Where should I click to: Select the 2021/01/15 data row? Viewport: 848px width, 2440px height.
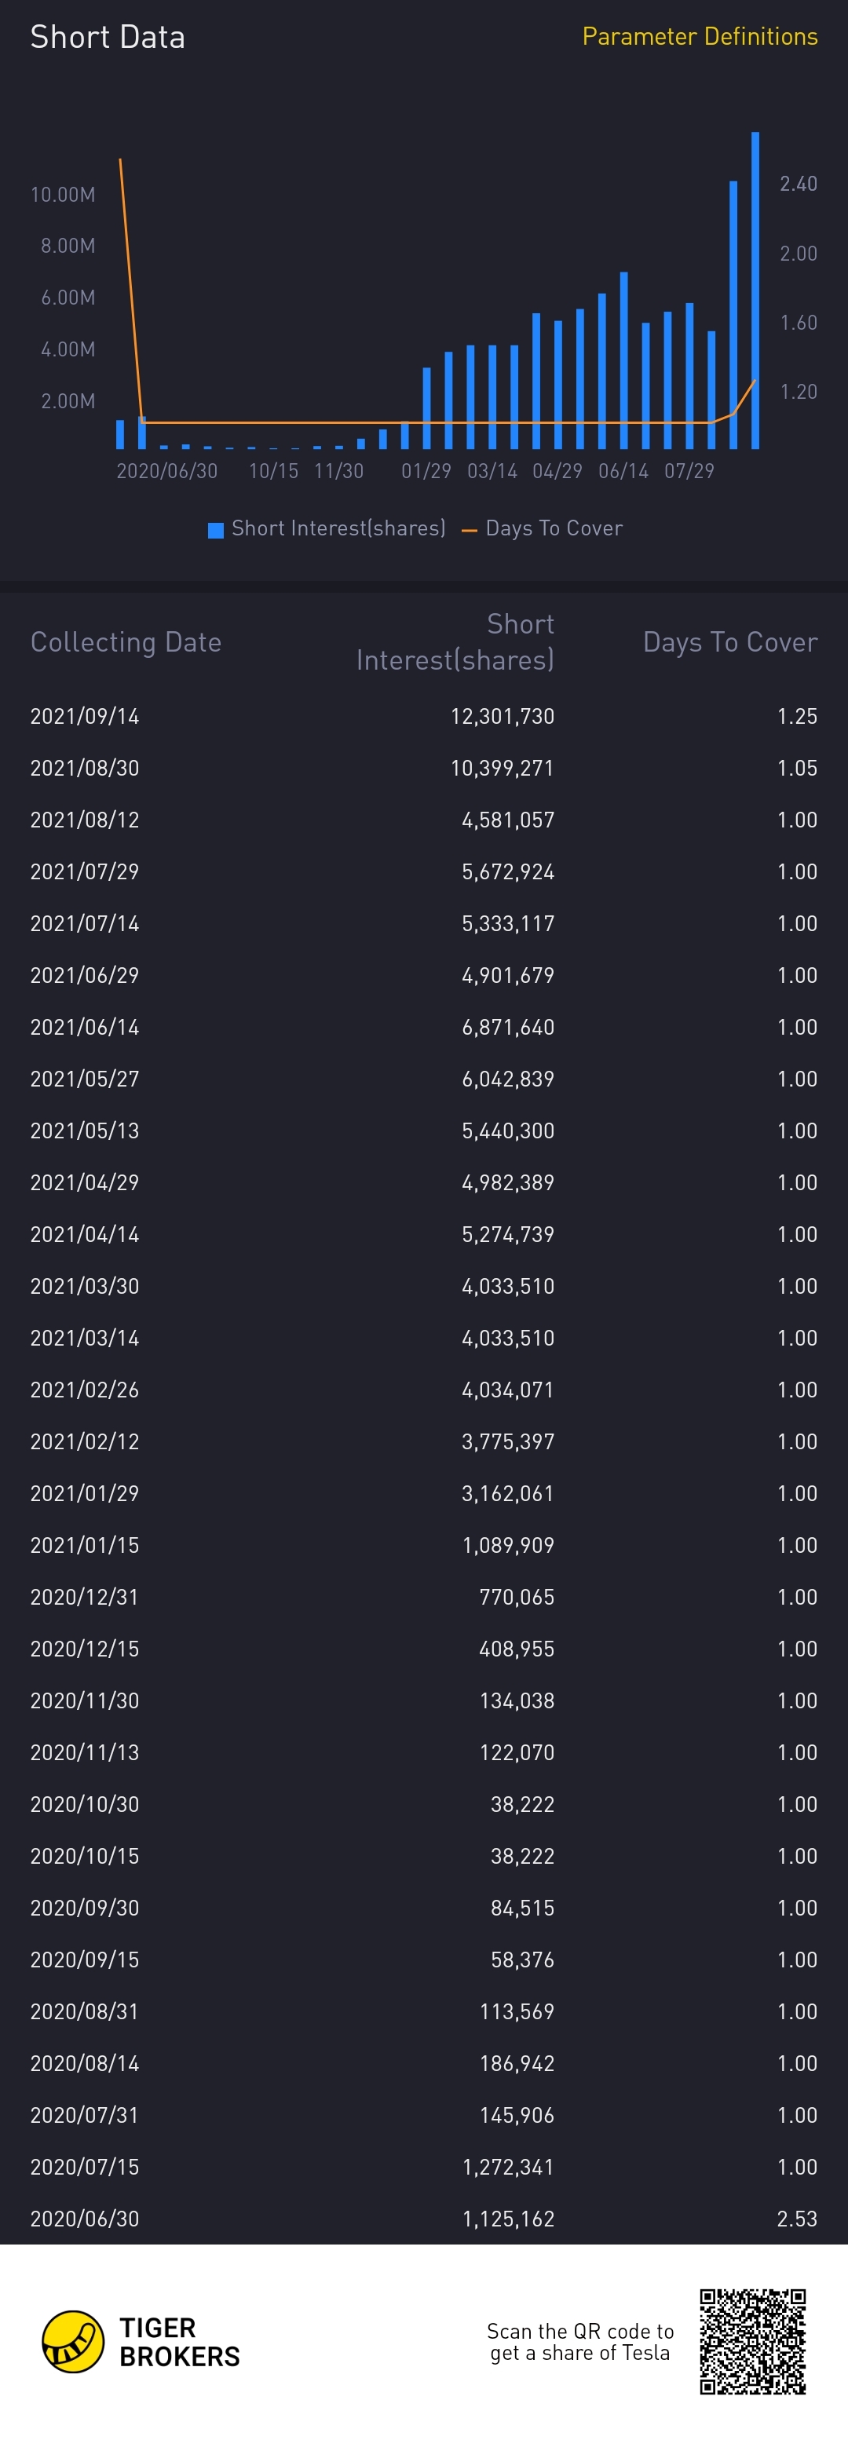click(x=423, y=1545)
